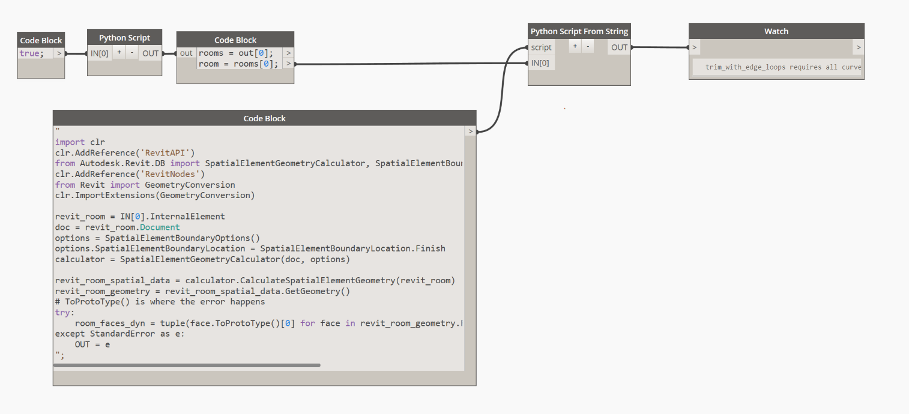Image resolution: width=909 pixels, height=414 pixels.
Task: Select the Watch node title bar
Action: (776, 31)
